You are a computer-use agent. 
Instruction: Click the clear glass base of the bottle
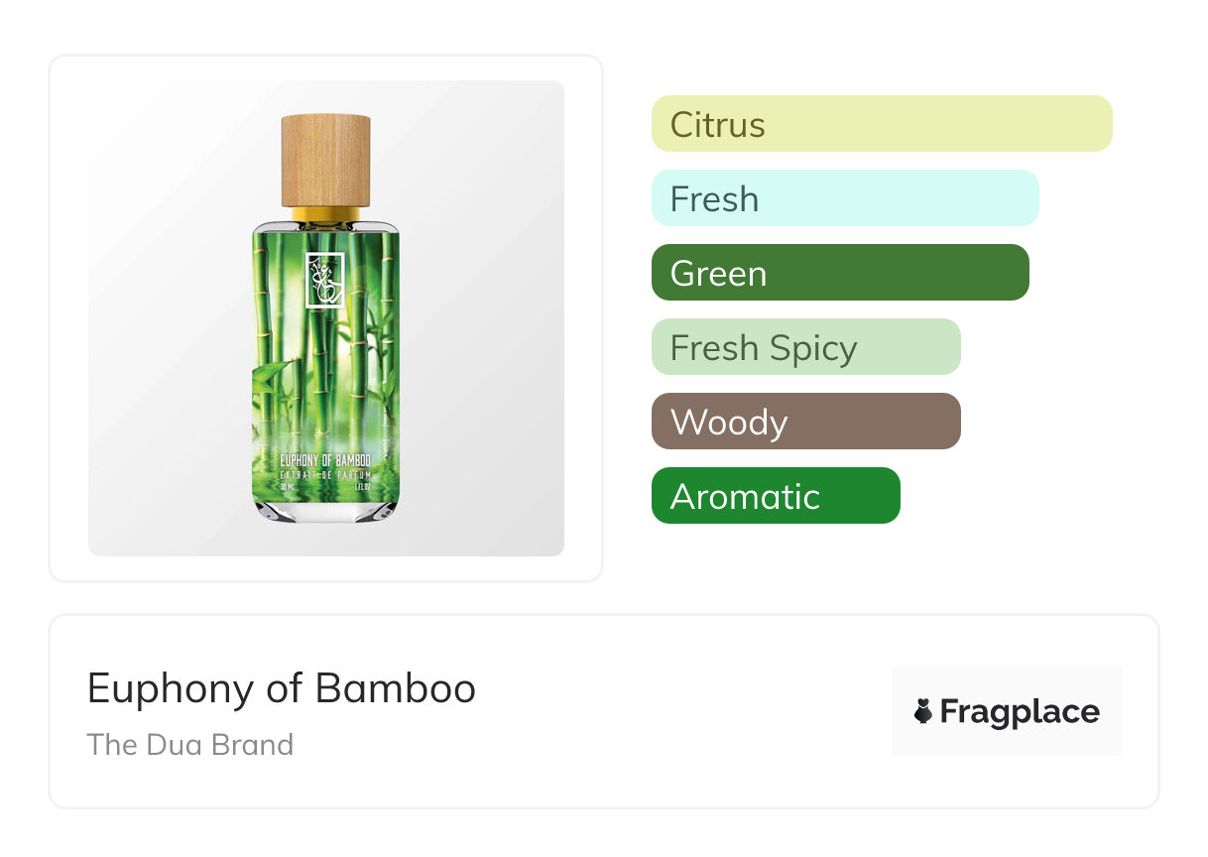325,511
